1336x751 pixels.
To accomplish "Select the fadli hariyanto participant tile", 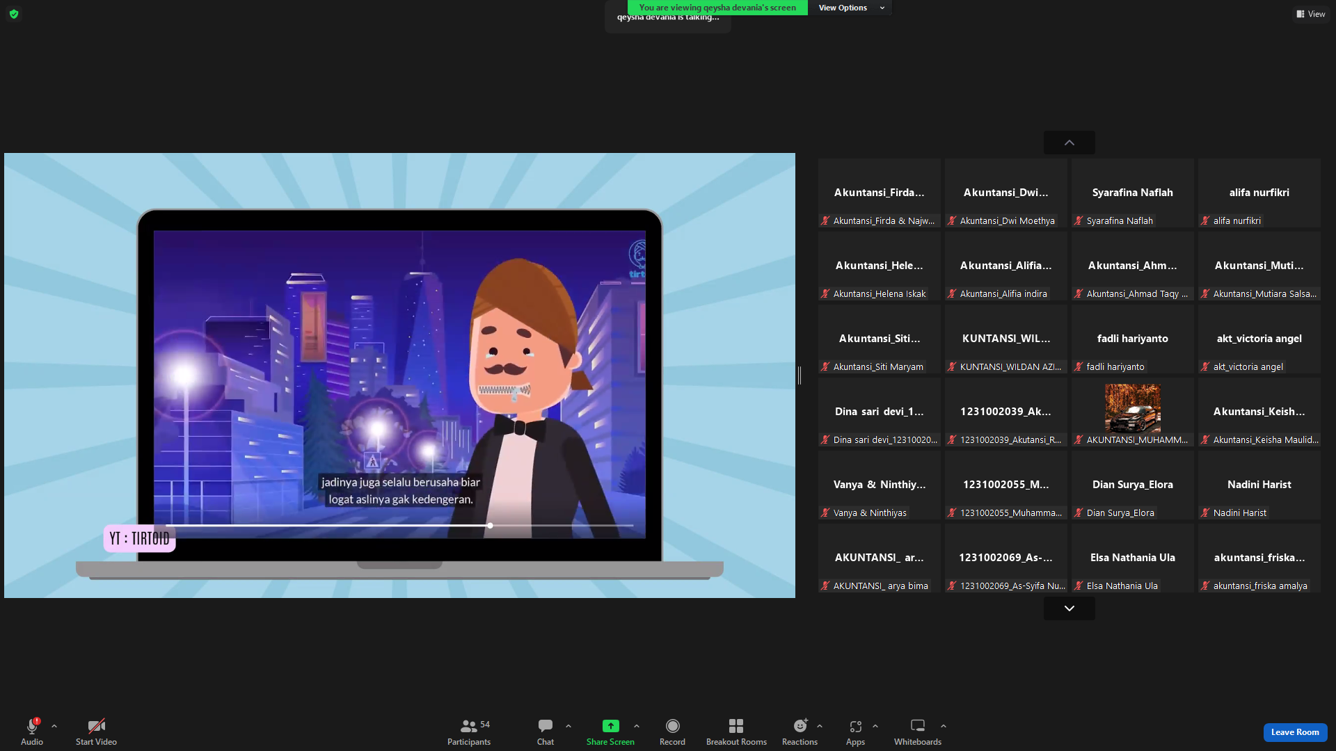I will (1133, 339).
